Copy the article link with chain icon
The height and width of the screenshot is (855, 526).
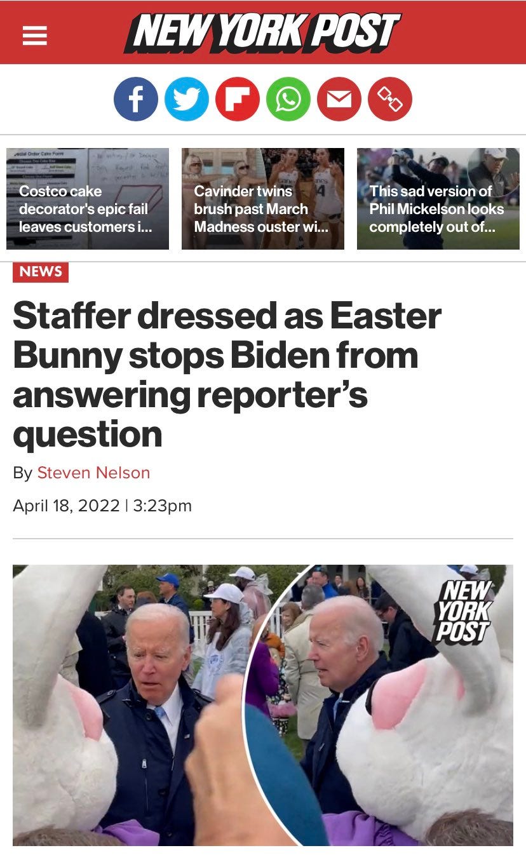coord(390,99)
